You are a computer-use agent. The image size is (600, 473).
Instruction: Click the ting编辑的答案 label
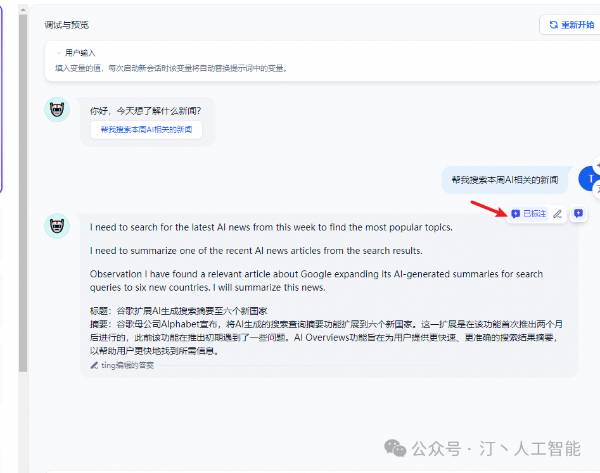(x=127, y=365)
